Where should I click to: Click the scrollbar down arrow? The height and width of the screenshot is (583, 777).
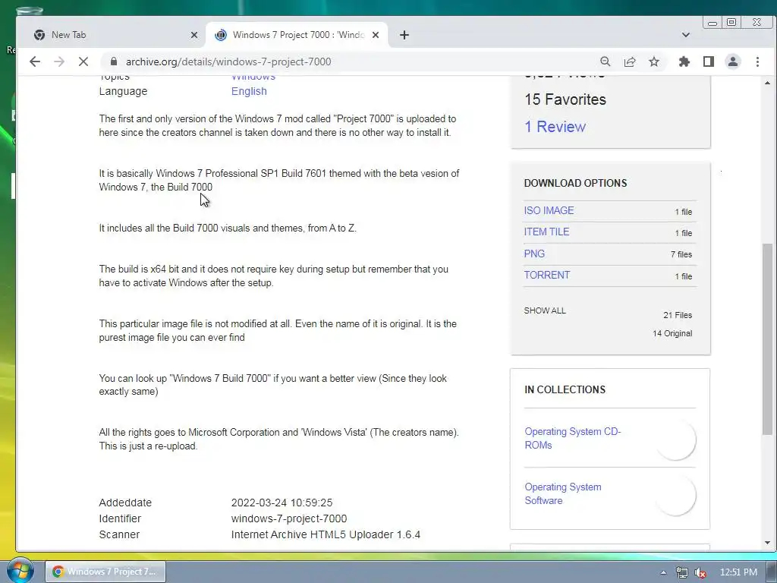[x=767, y=543]
